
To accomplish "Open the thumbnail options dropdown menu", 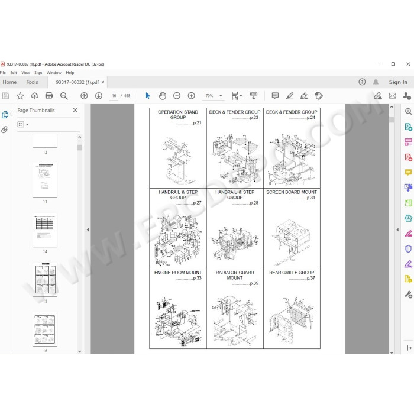I will pyautogui.click(x=23, y=124).
